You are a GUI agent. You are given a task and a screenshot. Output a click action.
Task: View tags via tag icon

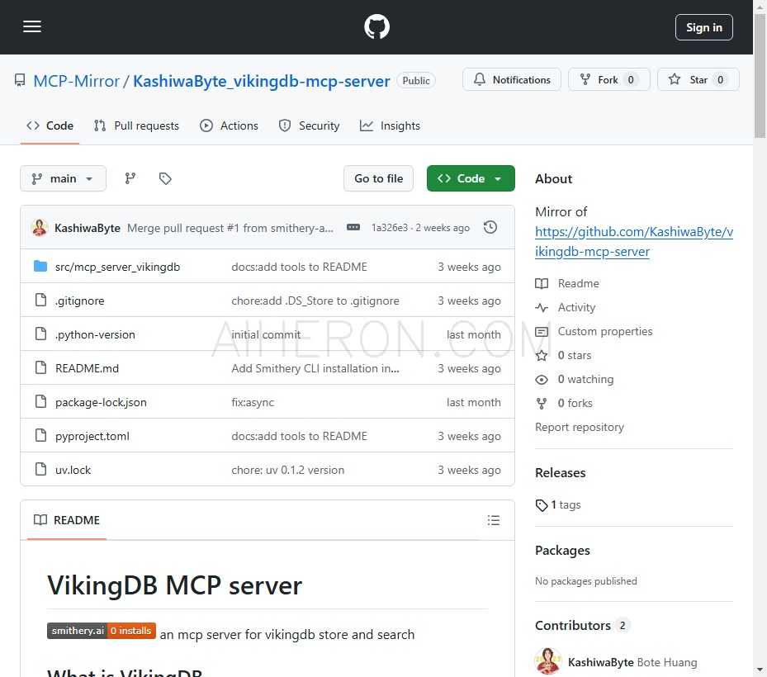click(x=165, y=178)
